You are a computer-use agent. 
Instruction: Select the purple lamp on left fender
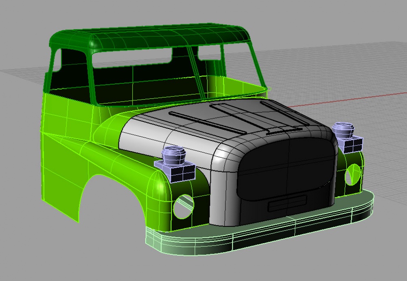click(175, 164)
